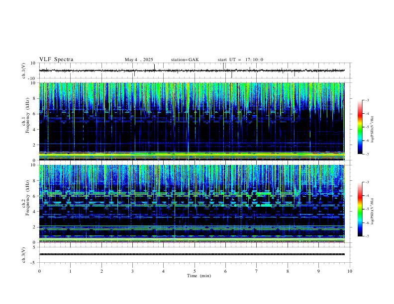This screenshot has height=304, width=394.
Task: Click the ch.2 spectrogram color bar
Action: click(360, 209)
